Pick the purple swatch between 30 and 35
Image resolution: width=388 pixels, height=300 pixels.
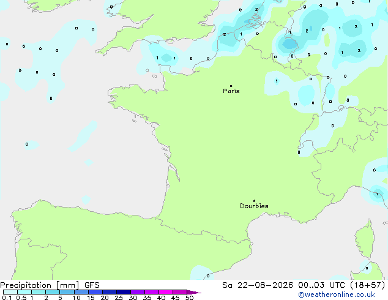(138, 292)
